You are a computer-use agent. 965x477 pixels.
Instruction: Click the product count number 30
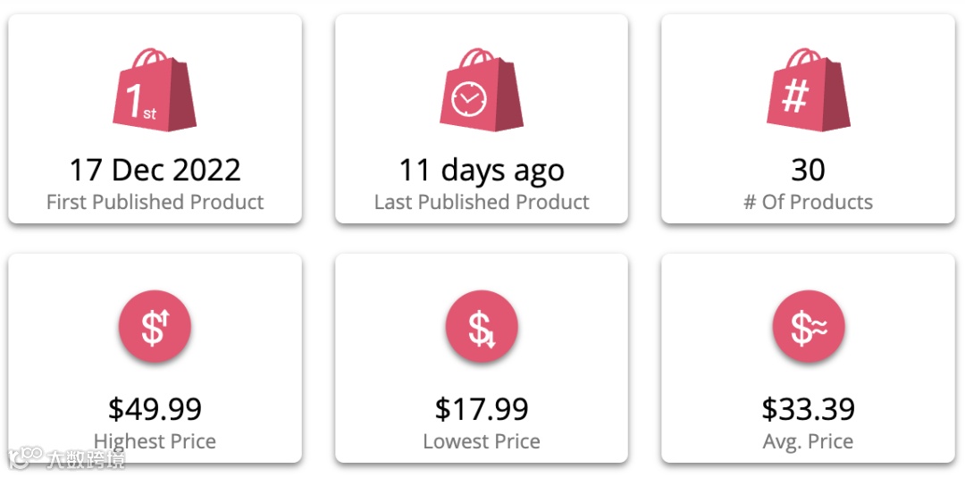pyautogui.click(x=808, y=171)
